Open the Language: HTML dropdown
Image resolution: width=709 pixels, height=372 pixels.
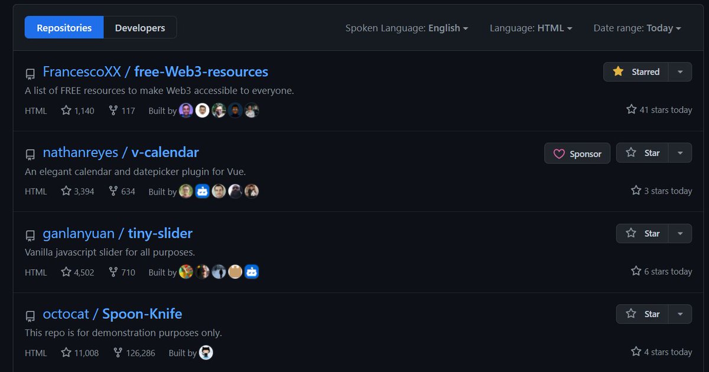(x=531, y=28)
